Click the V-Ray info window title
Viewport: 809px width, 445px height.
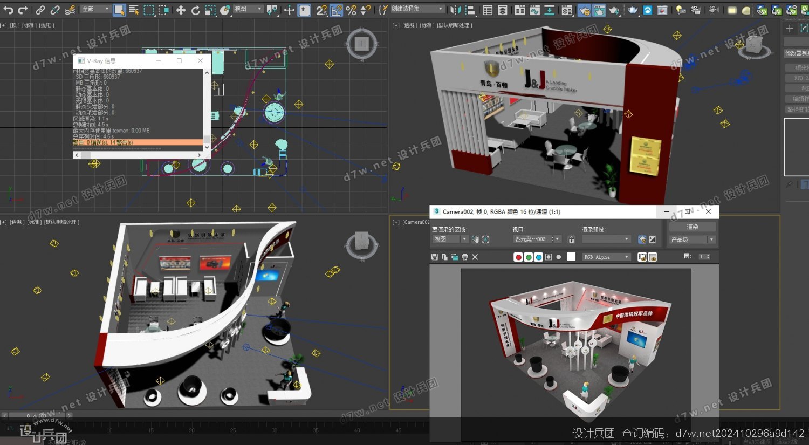101,61
